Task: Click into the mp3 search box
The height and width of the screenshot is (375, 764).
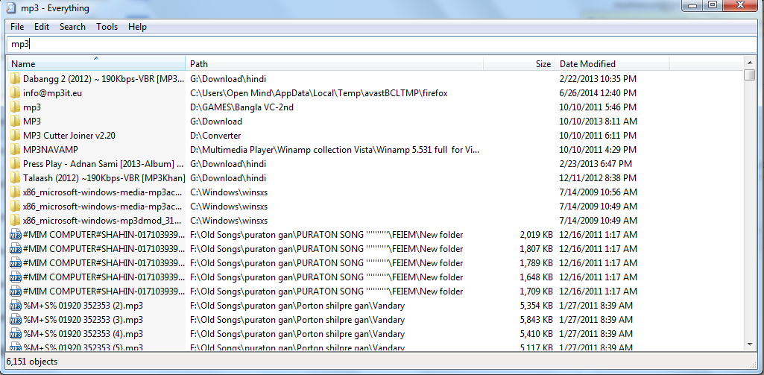Action: click(x=382, y=44)
